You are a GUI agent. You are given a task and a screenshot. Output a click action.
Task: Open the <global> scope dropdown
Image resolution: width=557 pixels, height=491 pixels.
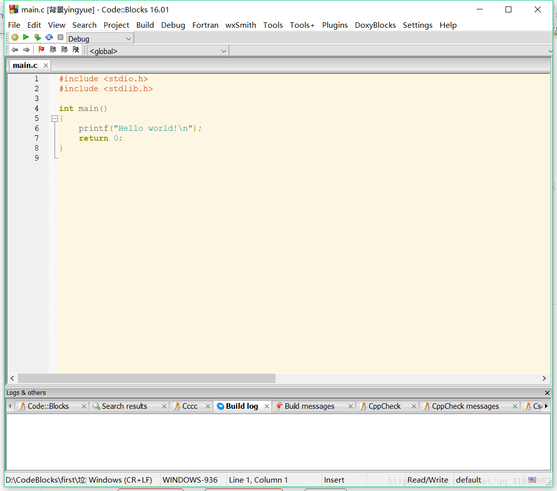[x=158, y=51]
